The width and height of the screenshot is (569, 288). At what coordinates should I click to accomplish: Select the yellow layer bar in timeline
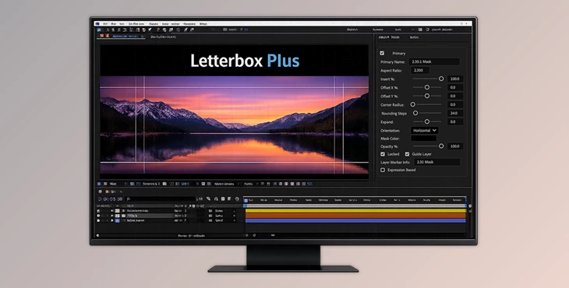pyautogui.click(x=355, y=210)
